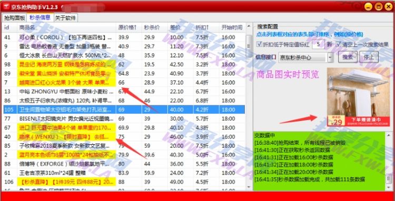395x201 pixels.
Task: Toggle the 折扣低于特定值标红 checkbox
Action: [x=259, y=45]
